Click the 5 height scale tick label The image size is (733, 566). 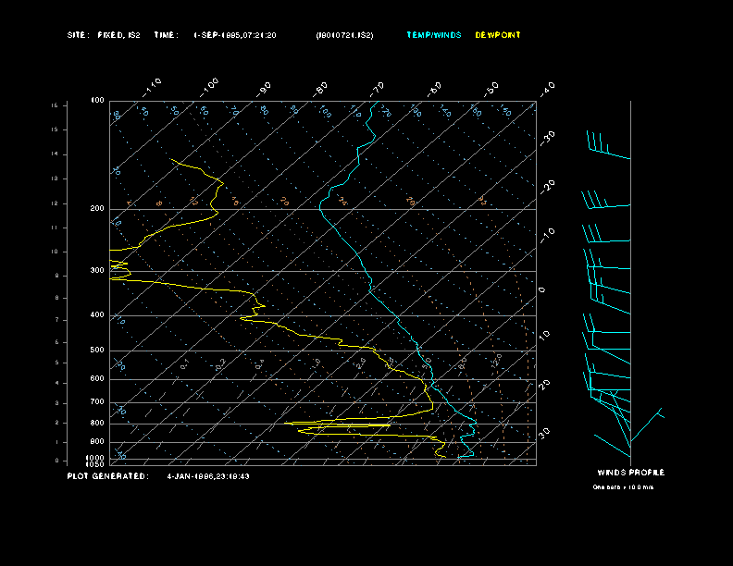coord(57,363)
